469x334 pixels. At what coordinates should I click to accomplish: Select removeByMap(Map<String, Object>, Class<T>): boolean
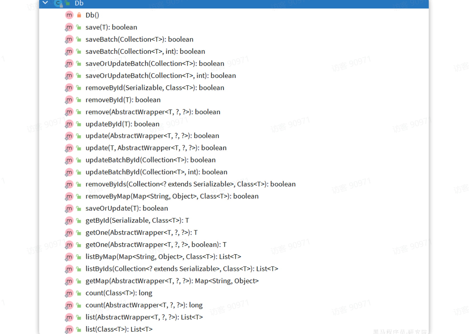[172, 196]
